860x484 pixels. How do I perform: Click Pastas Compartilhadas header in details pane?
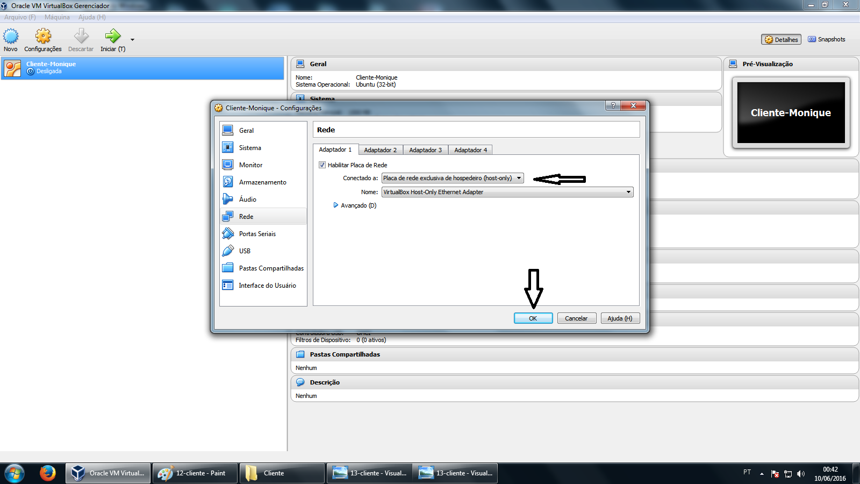pos(575,354)
